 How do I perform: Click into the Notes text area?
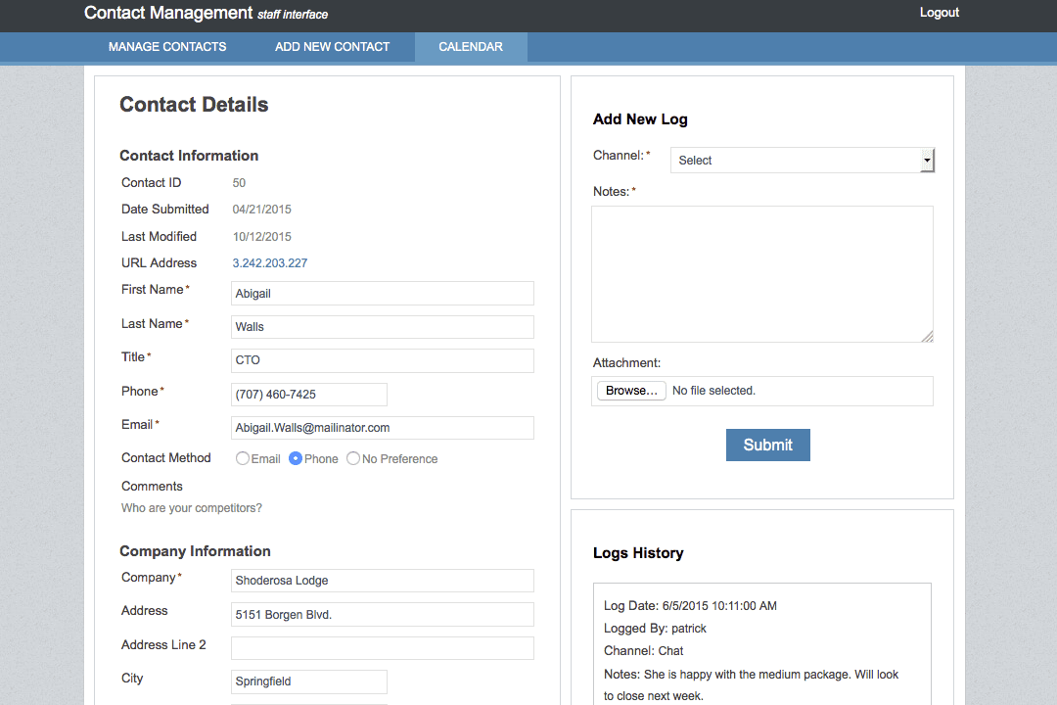761,274
